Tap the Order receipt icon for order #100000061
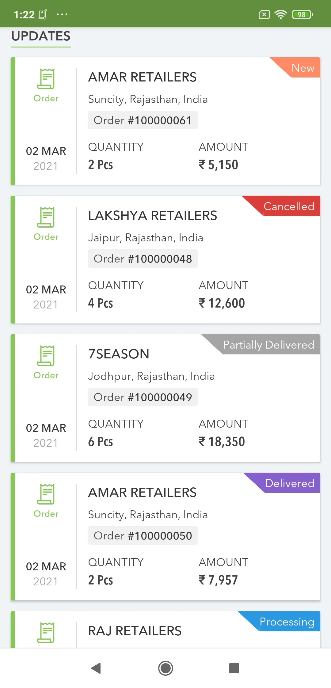331x688 pixels. [x=46, y=79]
